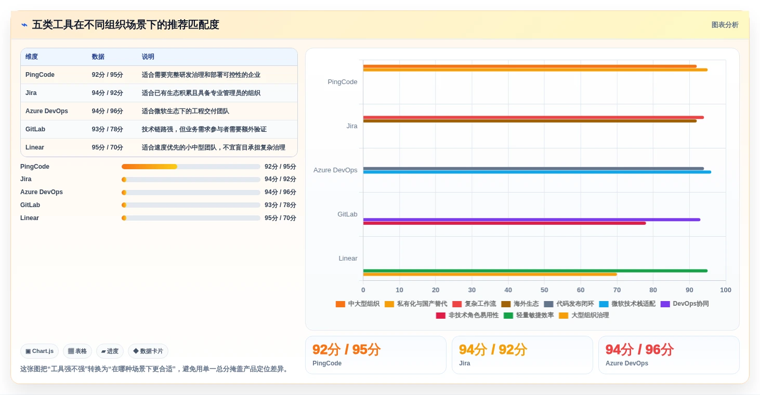760x395 pixels.
Task: Toggle the 轻量敏捷效率 legend item
Action: (529, 315)
